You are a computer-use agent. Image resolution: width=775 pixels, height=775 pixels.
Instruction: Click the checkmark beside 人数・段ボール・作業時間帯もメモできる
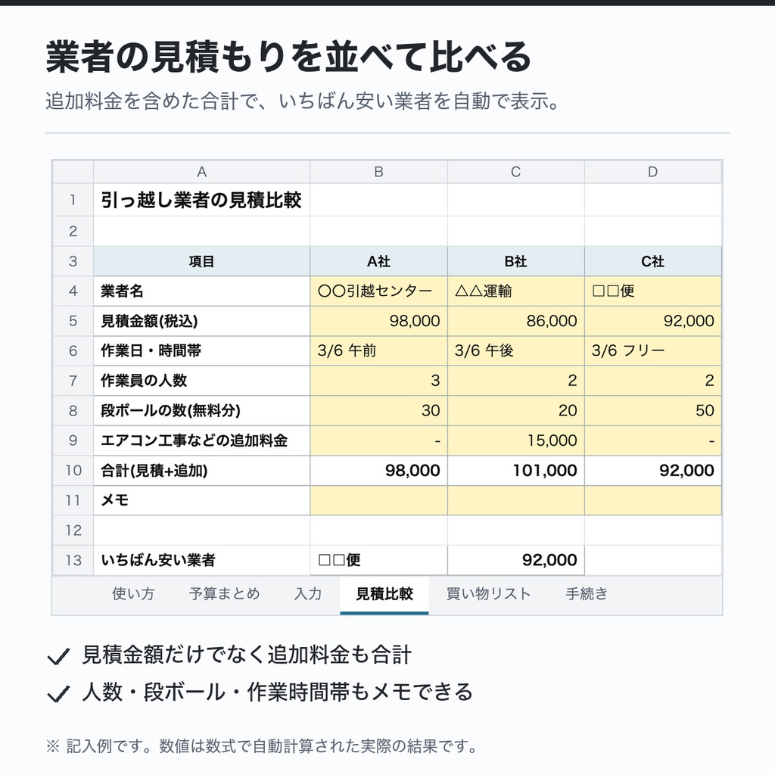click(x=58, y=694)
